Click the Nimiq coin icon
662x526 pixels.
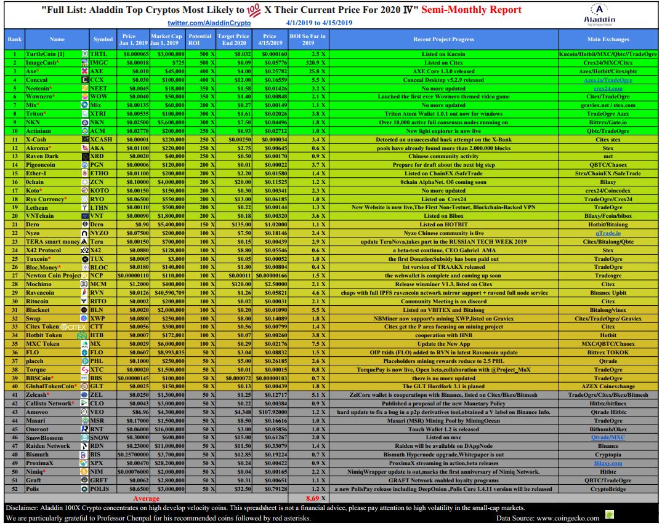point(85,472)
